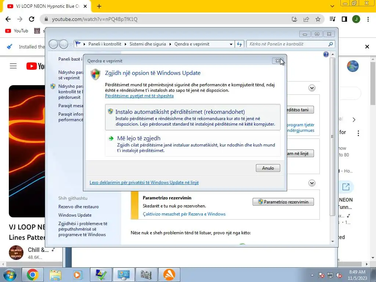Click the muted volume tray icon
Viewport: 376px width, 282px height.
click(x=339, y=275)
